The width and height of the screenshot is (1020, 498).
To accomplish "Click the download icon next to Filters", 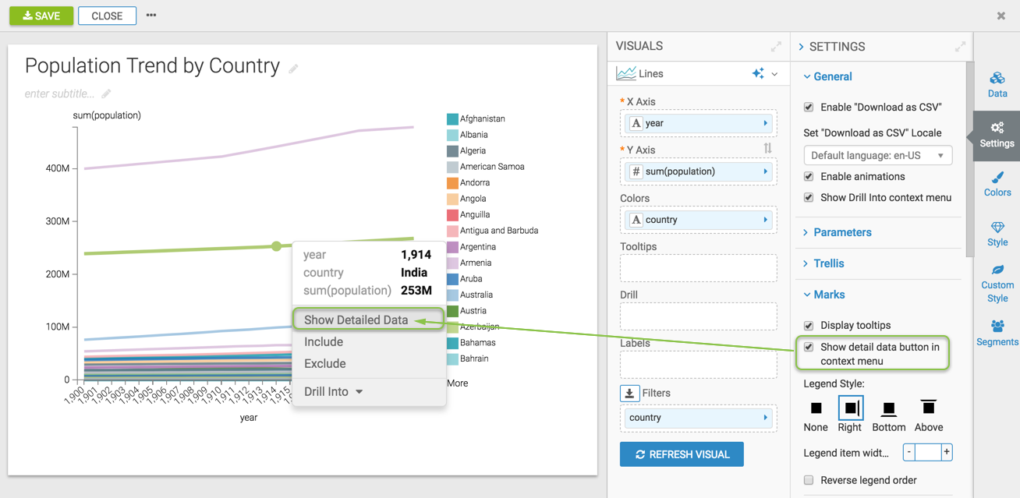I will 629,394.
